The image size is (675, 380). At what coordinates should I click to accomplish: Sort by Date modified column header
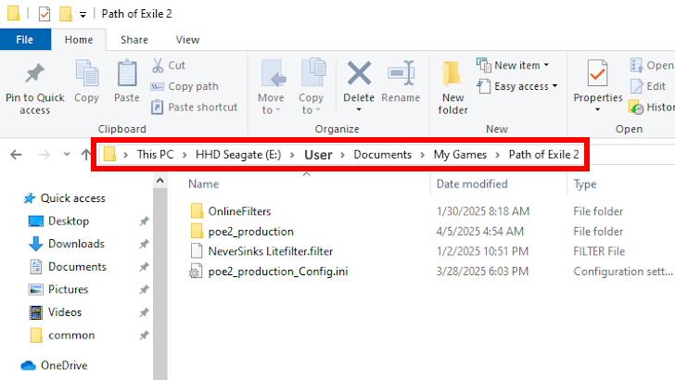(472, 184)
